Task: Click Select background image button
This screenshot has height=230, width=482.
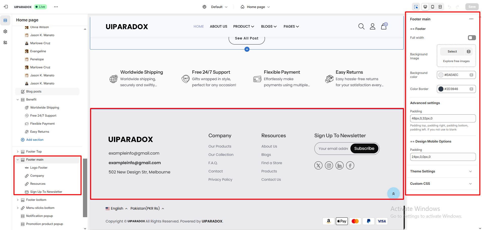Action: (452, 52)
